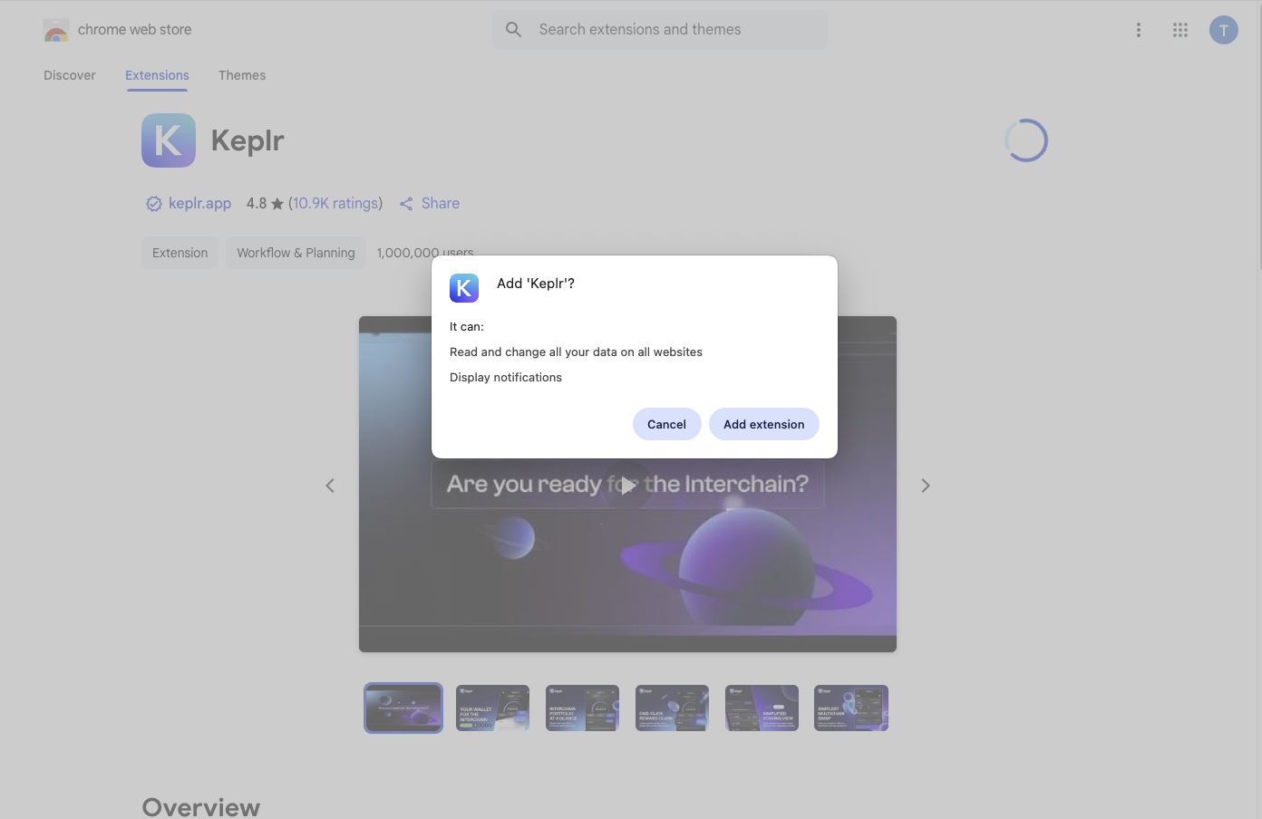Switch to the Themes tab
Viewport: 1262px width, 819px height.
coord(242,75)
